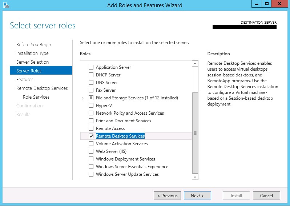
Task: Click the Next button
Action: (197, 195)
